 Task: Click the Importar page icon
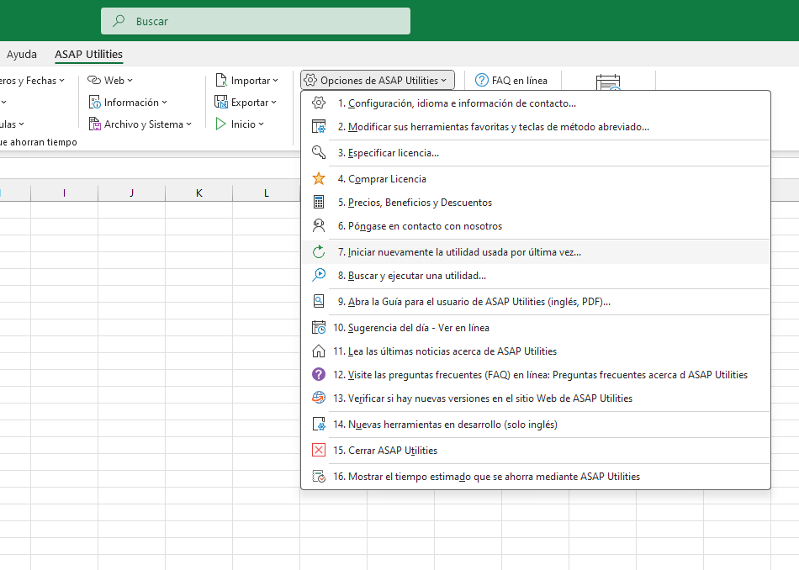pos(221,80)
